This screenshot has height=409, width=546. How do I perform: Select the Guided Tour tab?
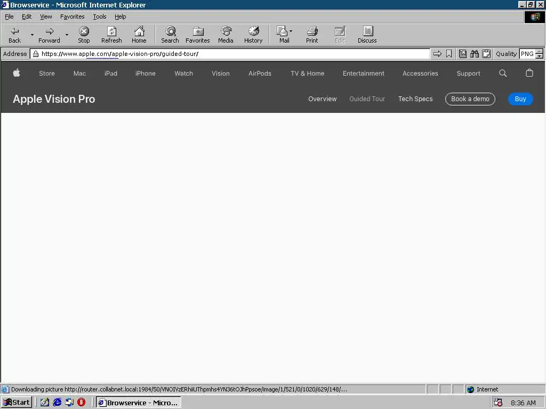[367, 99]
